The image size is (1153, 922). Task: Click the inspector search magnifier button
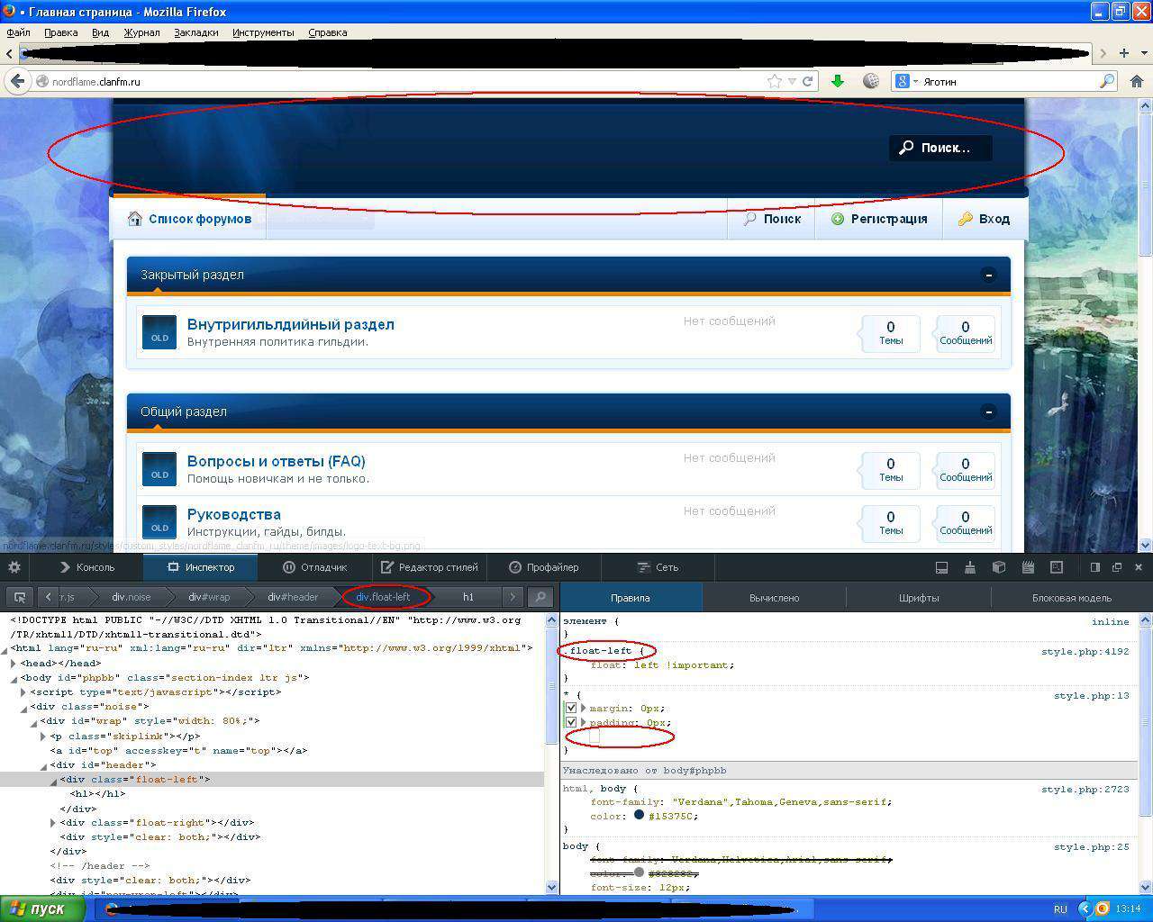539,597
